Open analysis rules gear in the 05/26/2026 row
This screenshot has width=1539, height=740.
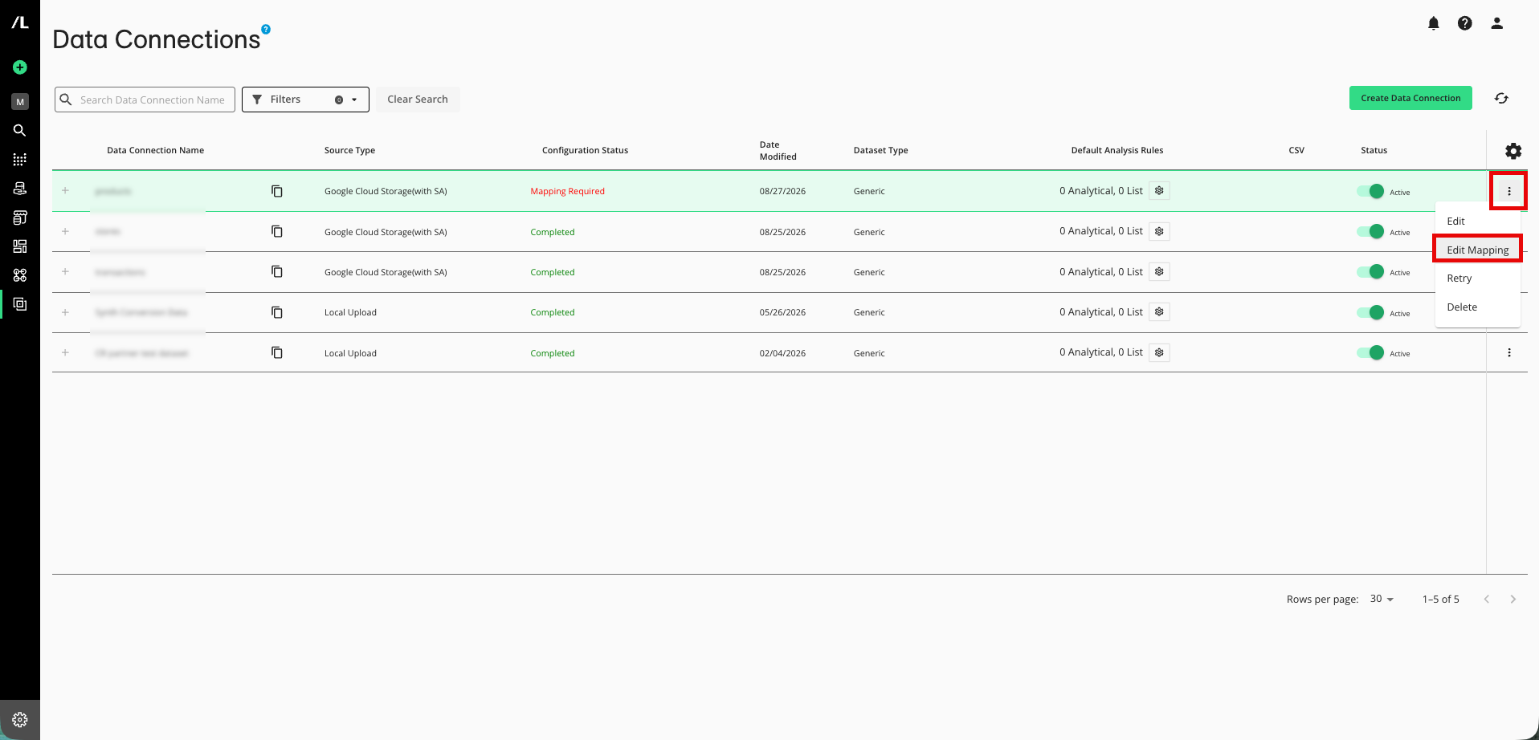click(1159, 312)
